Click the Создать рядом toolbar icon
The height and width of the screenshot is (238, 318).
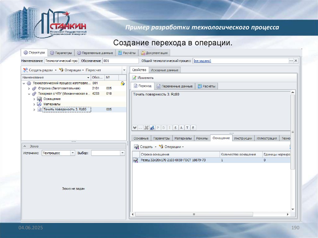[x=25, y=70]
